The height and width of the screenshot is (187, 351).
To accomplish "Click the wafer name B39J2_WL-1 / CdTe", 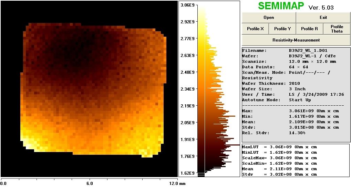I will [312, 56].
